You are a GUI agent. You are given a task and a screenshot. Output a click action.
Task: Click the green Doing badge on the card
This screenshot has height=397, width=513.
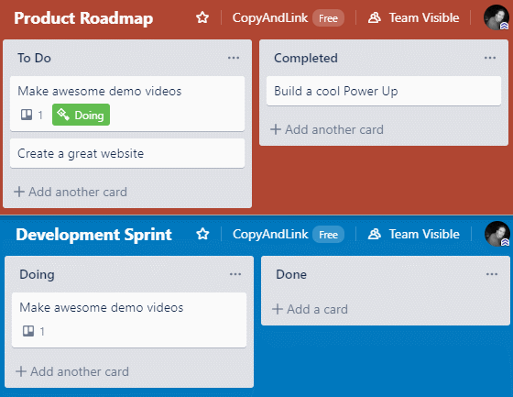[81, 115]
